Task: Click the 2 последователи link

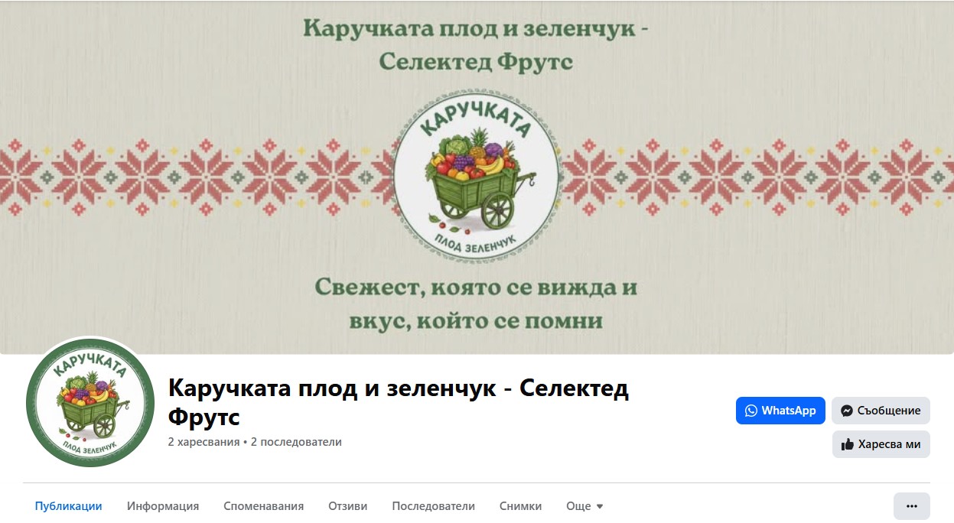Action: point(296,442)
